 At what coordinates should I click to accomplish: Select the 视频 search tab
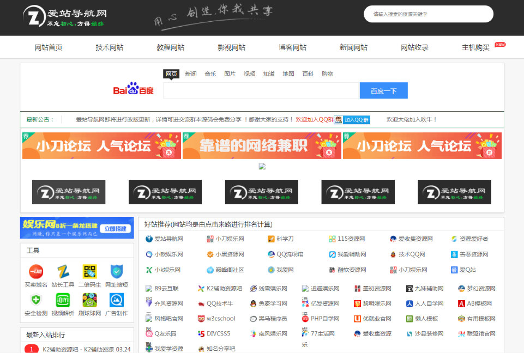coord(249,74)
